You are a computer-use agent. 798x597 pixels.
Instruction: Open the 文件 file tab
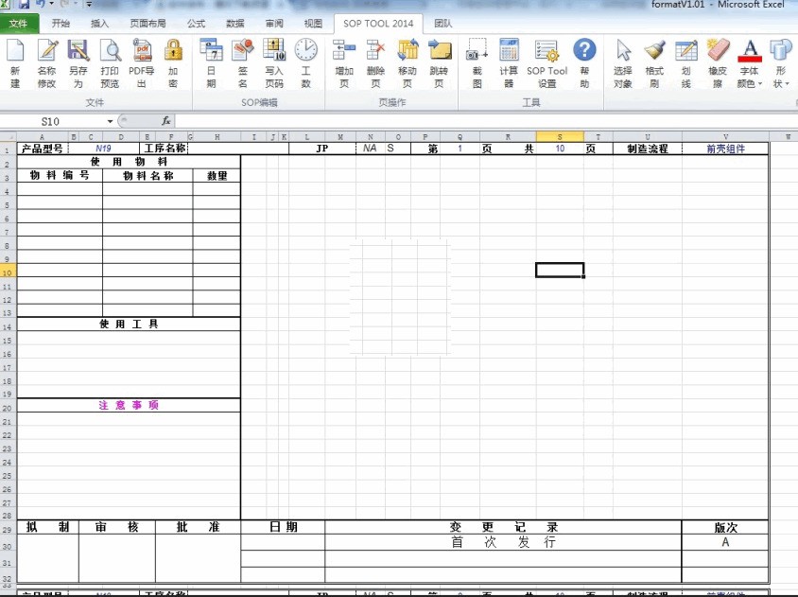click(18, 24)
